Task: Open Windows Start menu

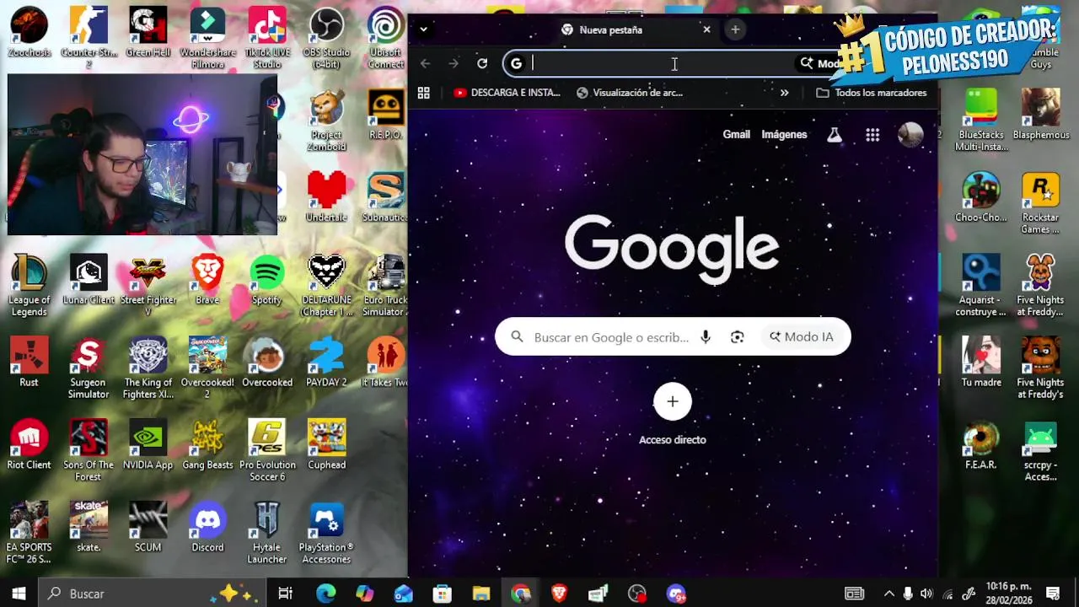Action: click(x=19, y=594)
